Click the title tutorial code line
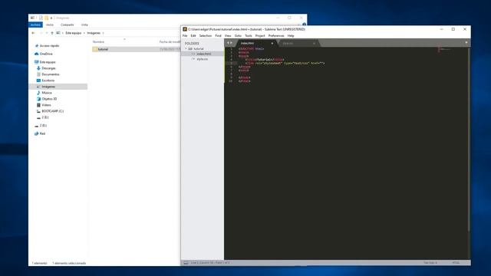 click(265, 60)
